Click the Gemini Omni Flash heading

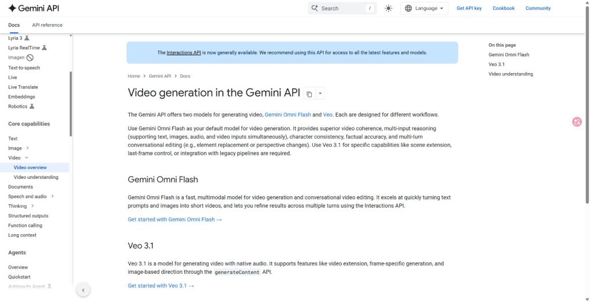coord(162,179)
